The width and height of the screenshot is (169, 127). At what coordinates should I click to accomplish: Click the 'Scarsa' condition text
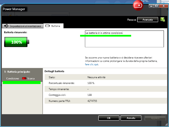coord(31,79)
